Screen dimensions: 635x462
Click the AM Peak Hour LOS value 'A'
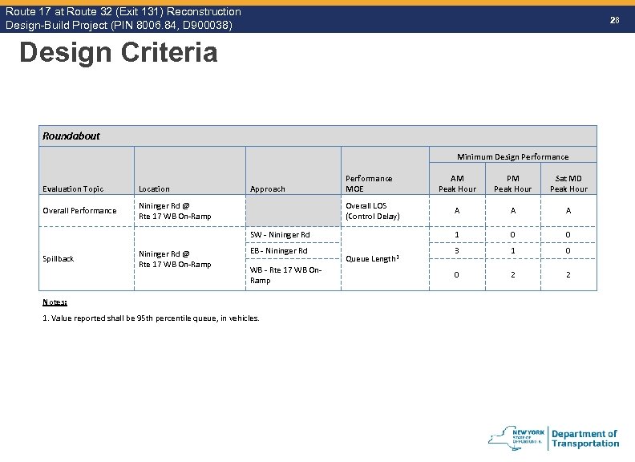[x=457, y=211]
